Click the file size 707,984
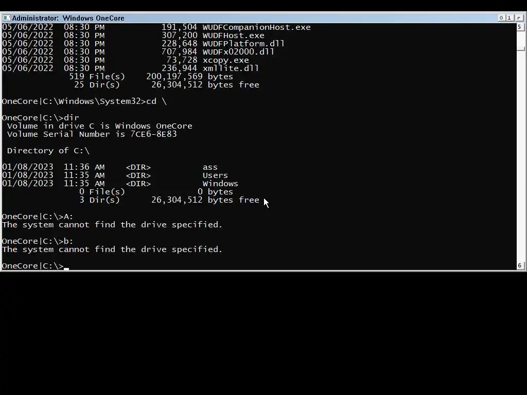The width and height of the screenshot is (527, 395). pos(179,52)
